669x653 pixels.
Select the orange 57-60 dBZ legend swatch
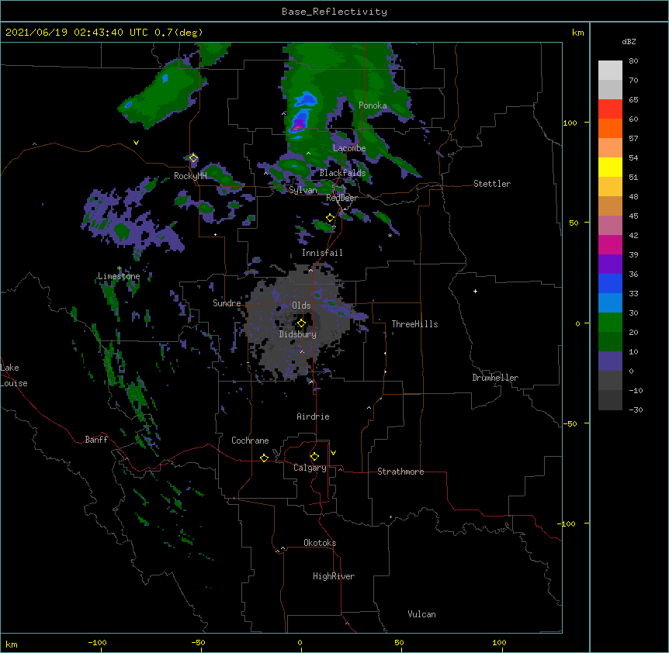(610, 128)
